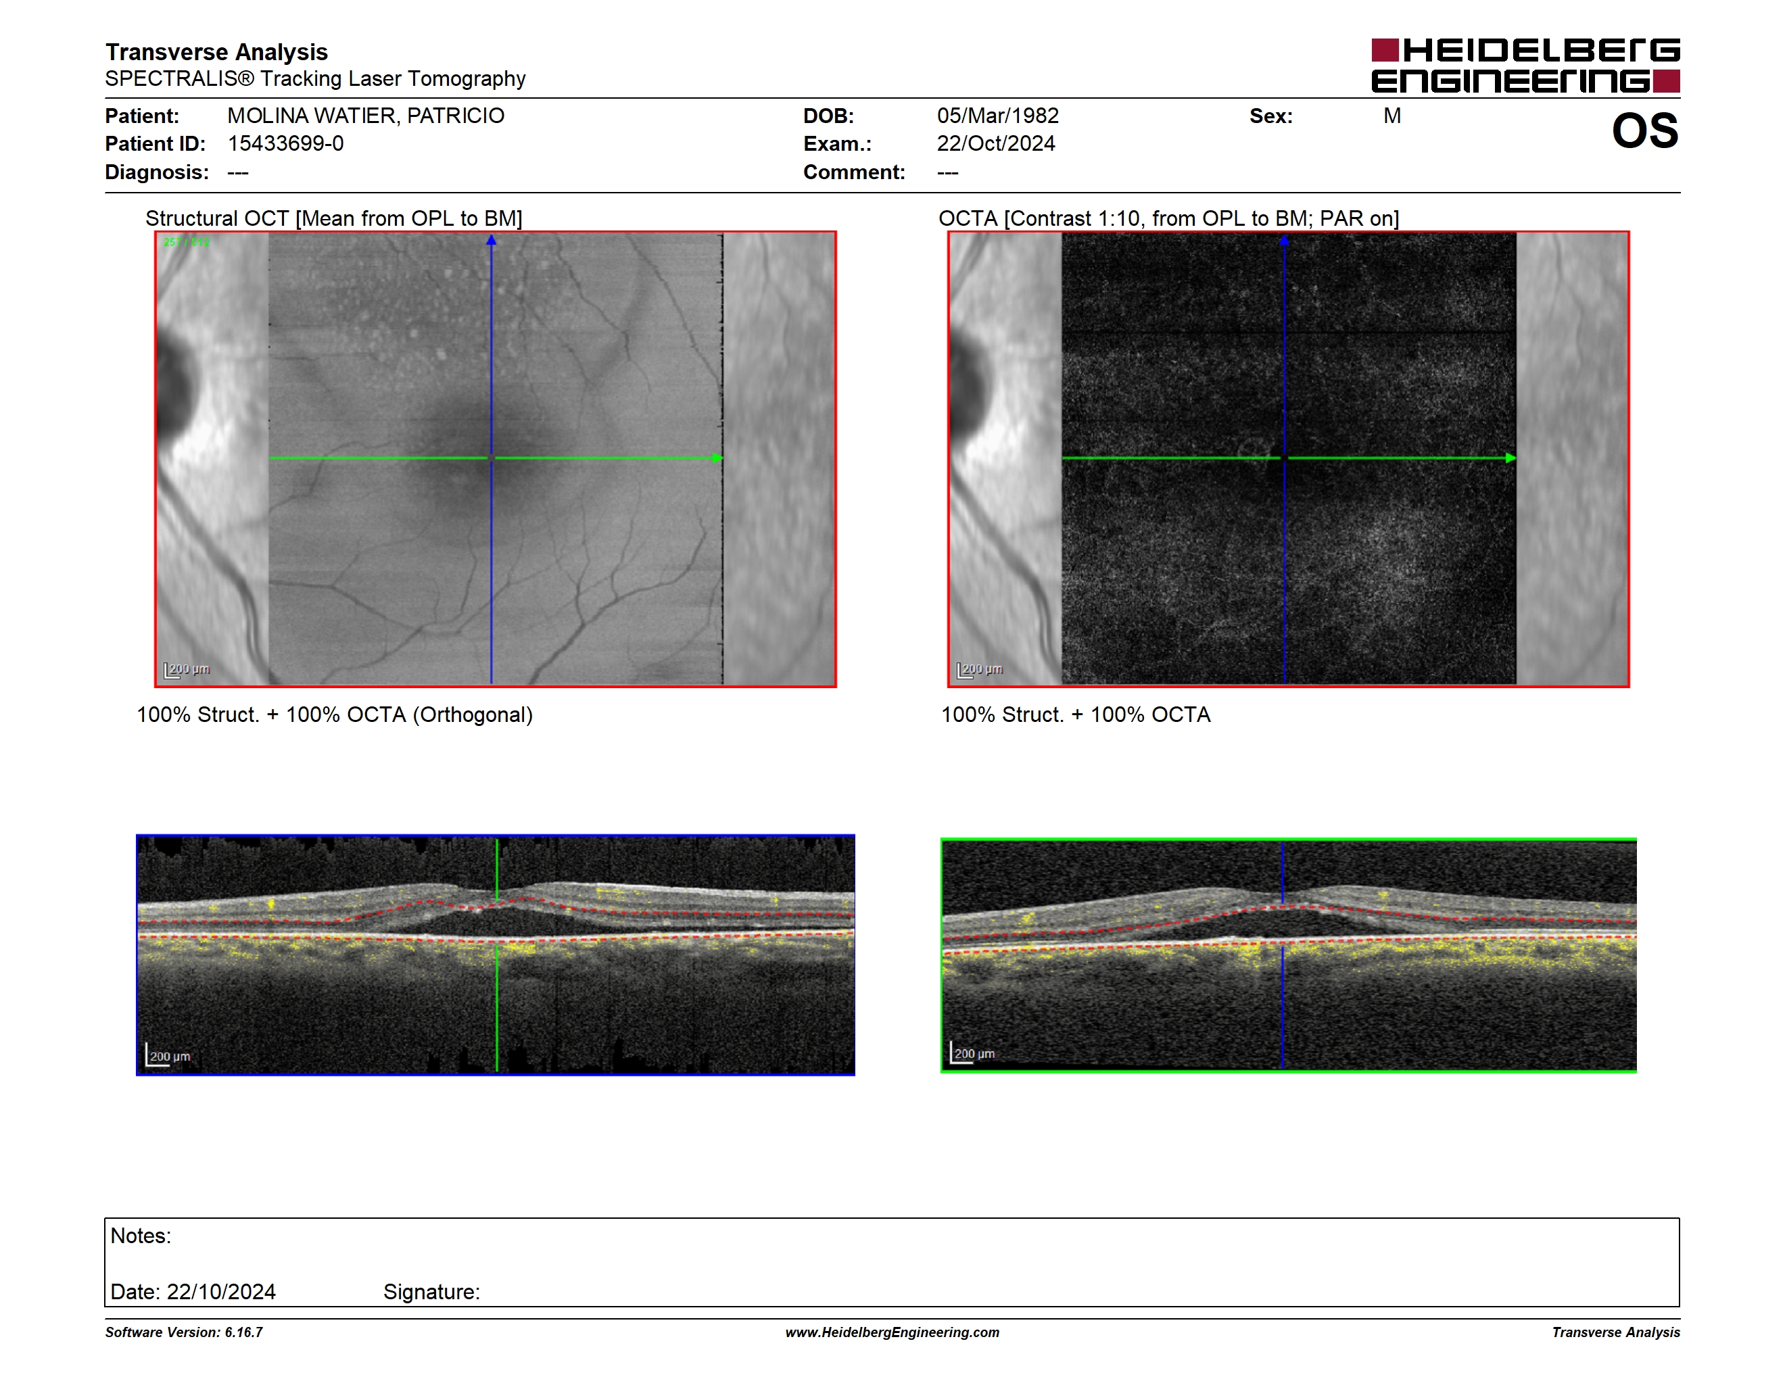This screenshot has width=1785, height=1379.
Task: Click 'SPECTRALIS® Tracking Laser Tomography' subtitle
Action: coord(316,78)
